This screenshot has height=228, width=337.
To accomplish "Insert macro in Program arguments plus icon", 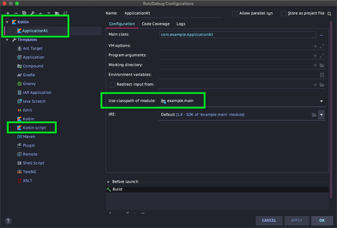I will tap(315, 56).
